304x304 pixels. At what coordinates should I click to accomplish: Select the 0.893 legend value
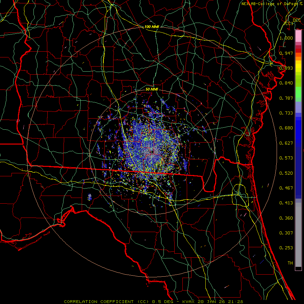pos(286,68)
